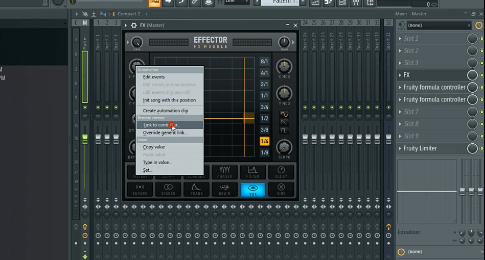Screen dimensions: 485x260
Task: Select the 1/2 tempo division
Action: (x=264, y=118)
